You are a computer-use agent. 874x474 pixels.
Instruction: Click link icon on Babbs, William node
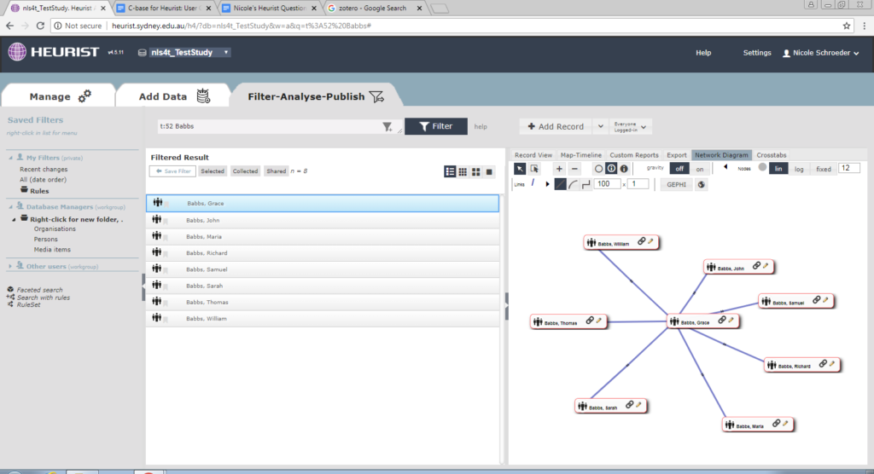pyautogui.click(x=641, y=243)
